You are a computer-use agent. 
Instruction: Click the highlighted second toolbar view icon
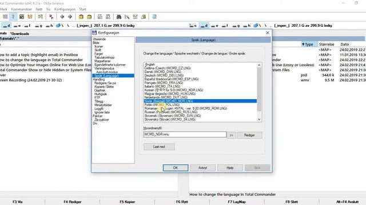13,17
